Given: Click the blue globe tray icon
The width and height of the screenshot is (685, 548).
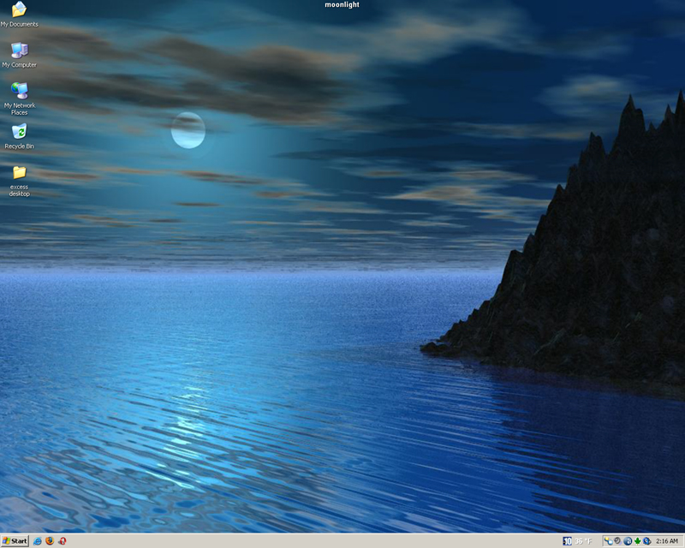Looking at the screenshot, I should pos(628,541).
